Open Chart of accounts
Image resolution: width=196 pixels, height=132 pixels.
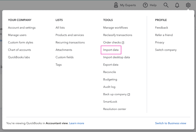pos(19,50)
